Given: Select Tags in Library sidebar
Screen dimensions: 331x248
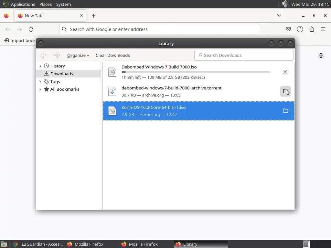Looking at the screenshot, I should pyautogui.click(x=69, y=81).
